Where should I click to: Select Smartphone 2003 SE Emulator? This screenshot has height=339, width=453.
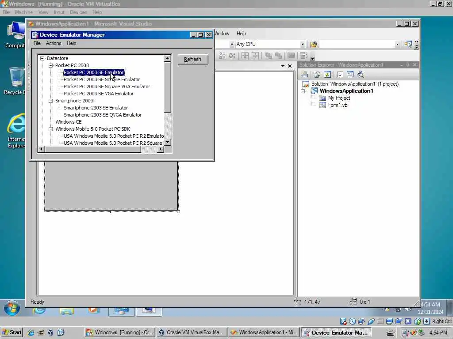click(96, 108)
